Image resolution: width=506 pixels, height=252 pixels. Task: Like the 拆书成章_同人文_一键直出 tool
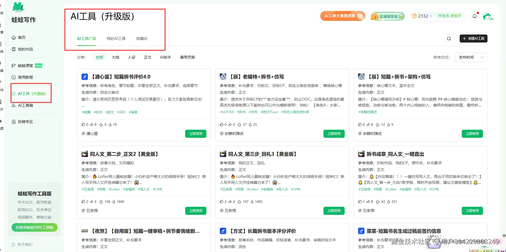tap(360, 202)
